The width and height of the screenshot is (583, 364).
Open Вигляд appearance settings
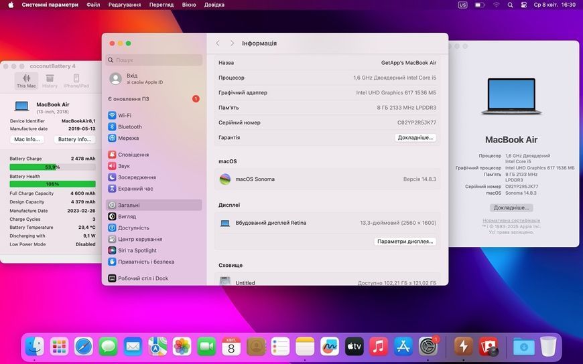pyautogui.click(x=154, y=217)
